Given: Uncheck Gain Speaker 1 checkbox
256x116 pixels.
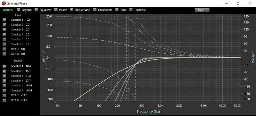Looking at the screenshot, I should (x=4, y=20).
